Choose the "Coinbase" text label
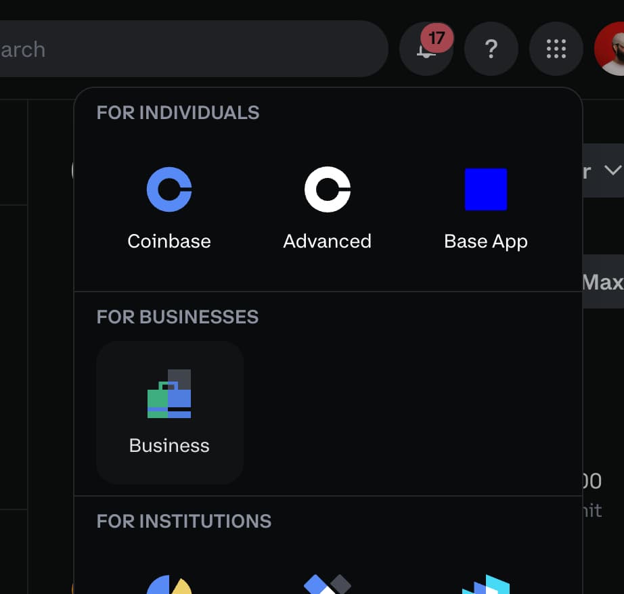 pyautogui.click(x=169, y=242)
